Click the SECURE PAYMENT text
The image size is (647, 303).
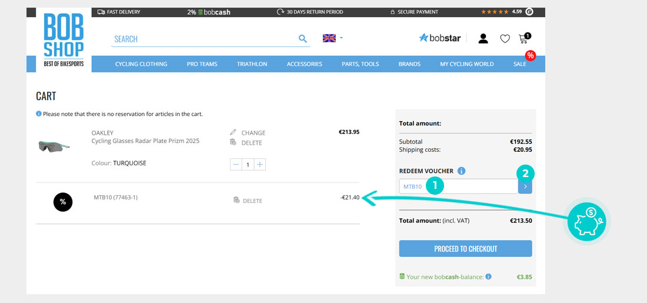tap(418, 12)
